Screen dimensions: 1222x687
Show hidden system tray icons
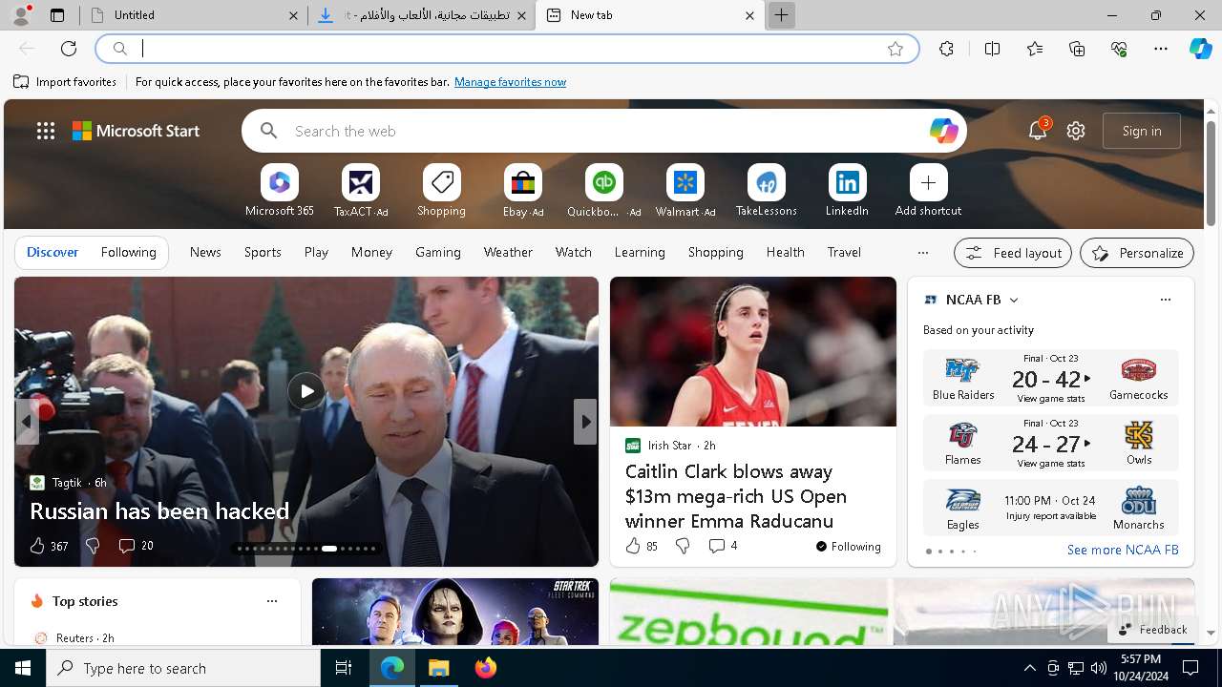[1030, 668]
